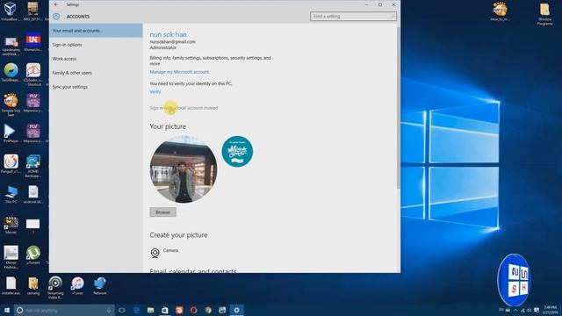Click the Cortana microphone icon
Screen dimensions: 562x316
(x=109, y=310)
